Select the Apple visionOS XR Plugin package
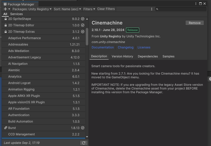The image size is (211, 146). click(43, 102)
